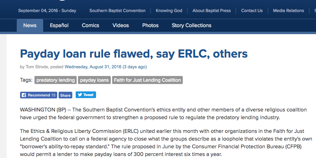Click the payday loans tag
The image size is (316, 158).
pos(94,80)
